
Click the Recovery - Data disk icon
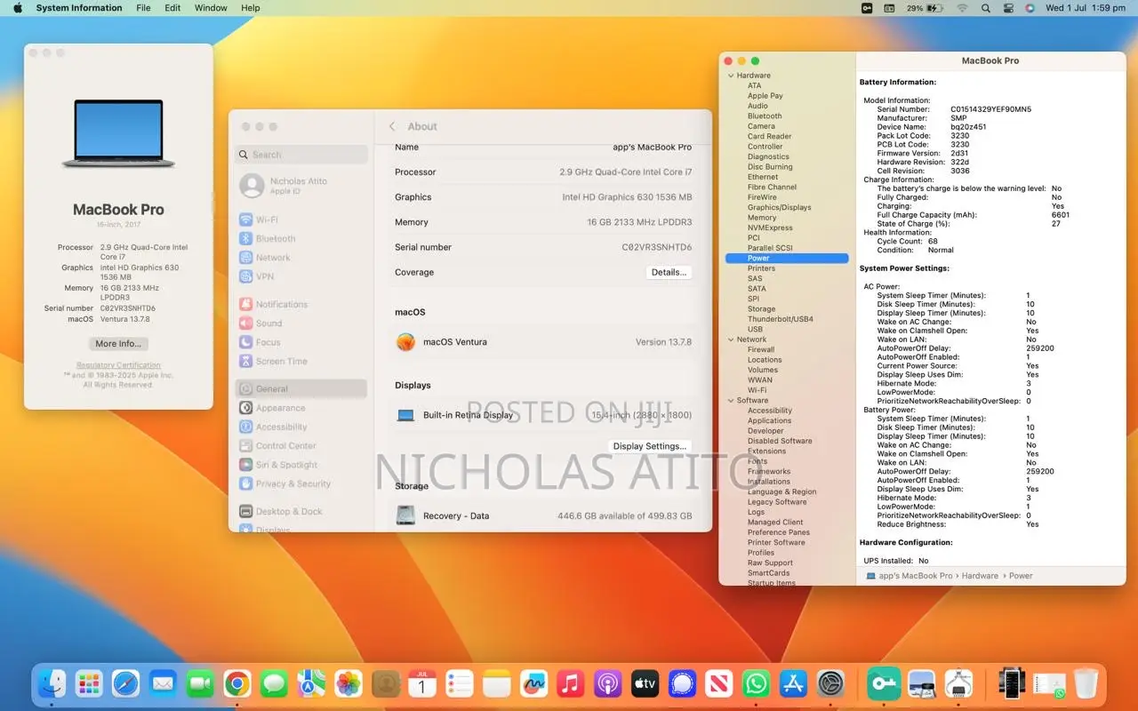[x=405, y=515]
